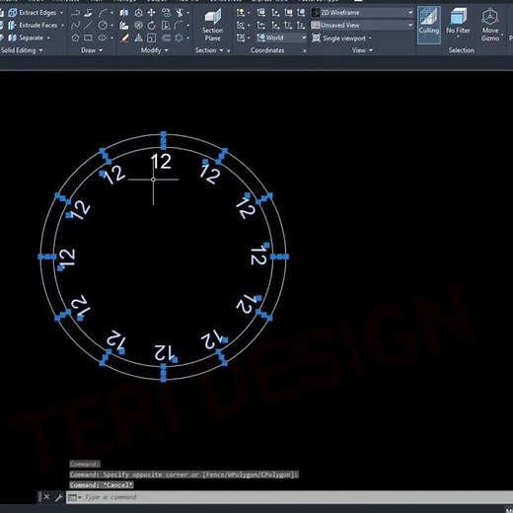Click the 'Command: *Cancel*' history line
Viewport: 513px width, 513px height.
pyautogui.click(x=102, y=484)
